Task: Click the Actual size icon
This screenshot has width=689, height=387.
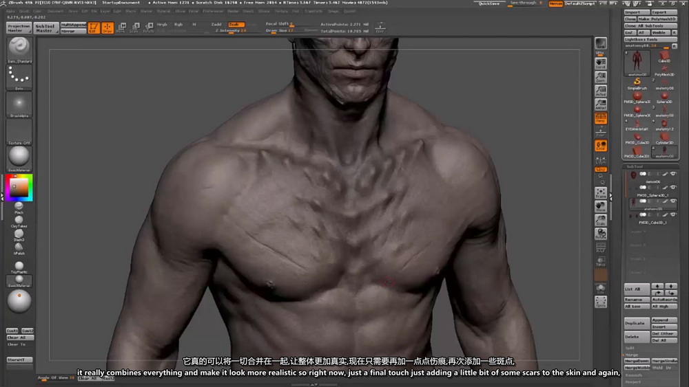Action: (x=601, y=90)
